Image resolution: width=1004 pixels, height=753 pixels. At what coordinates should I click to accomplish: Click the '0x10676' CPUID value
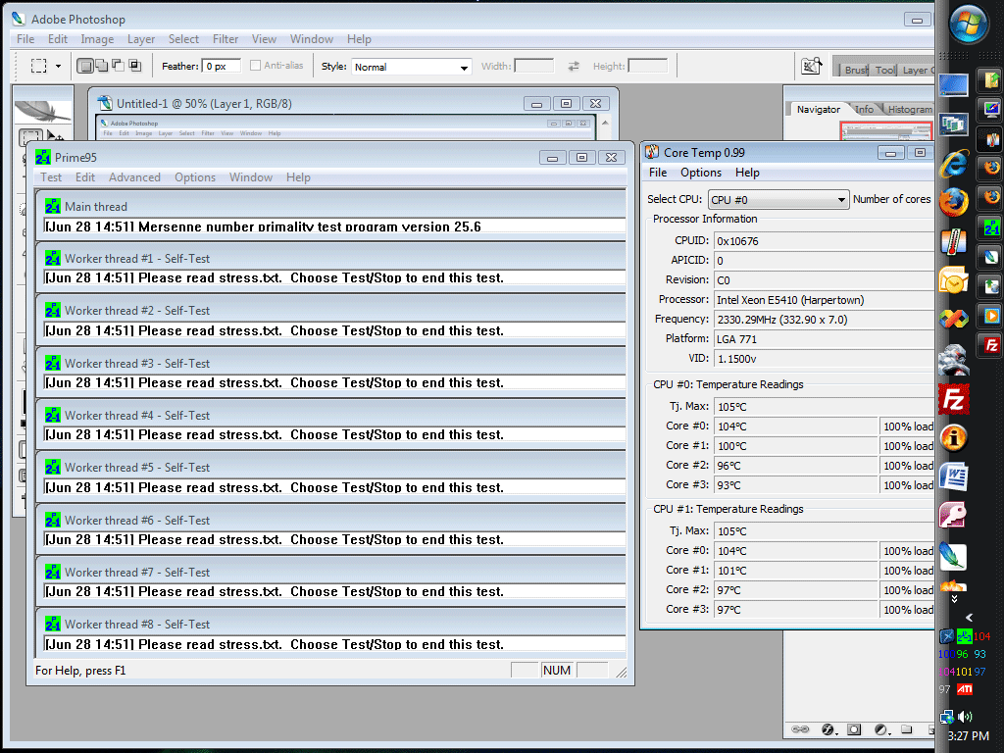(737, 241)
